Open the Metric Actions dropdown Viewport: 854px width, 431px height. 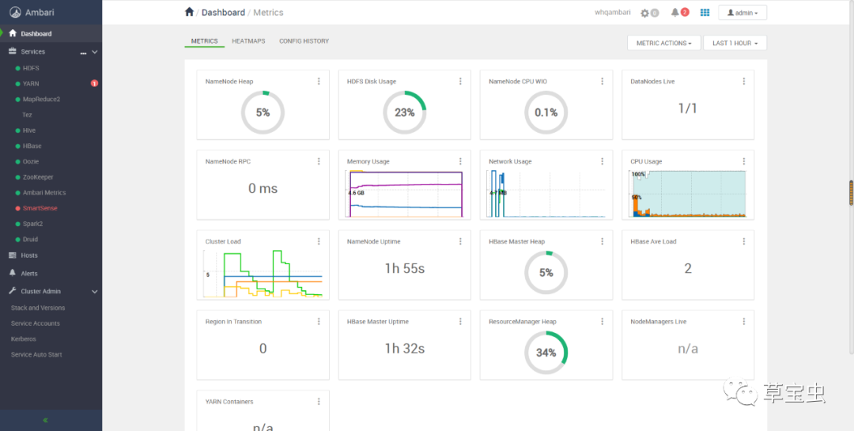(x=664, y=43)
